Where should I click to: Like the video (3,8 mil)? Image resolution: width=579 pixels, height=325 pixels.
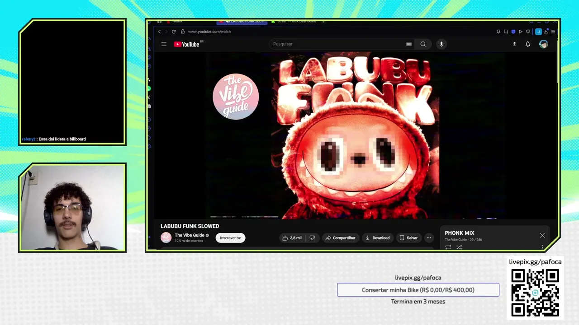(292, 238)
